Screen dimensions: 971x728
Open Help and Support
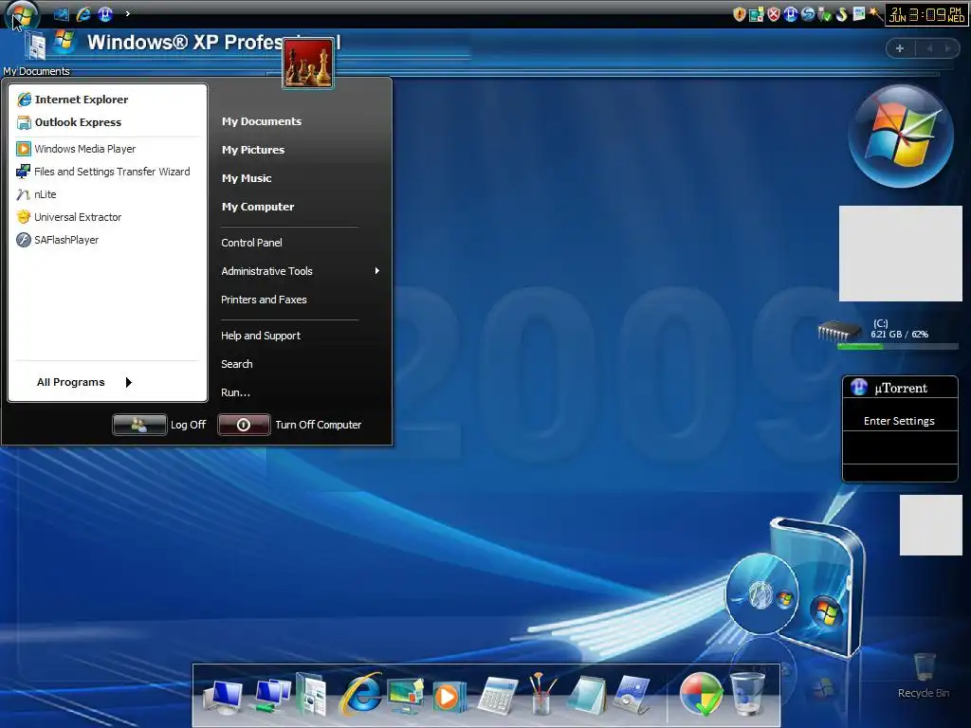pos(261,336)
